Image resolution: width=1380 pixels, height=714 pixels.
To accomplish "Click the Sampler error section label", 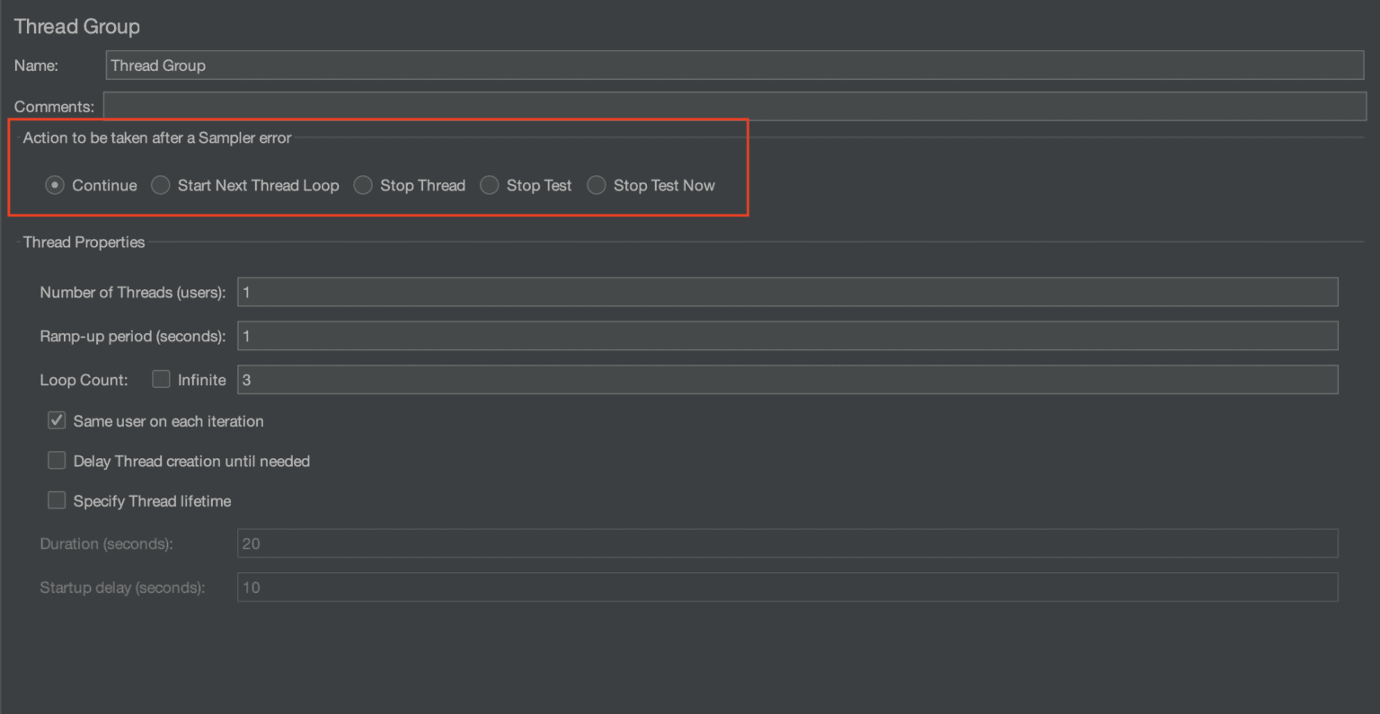I will click(156, 137).
